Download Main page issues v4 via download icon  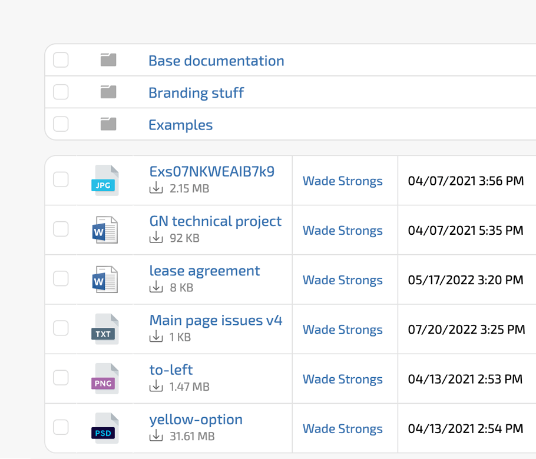pyautogui.click(x=156, y=337)
